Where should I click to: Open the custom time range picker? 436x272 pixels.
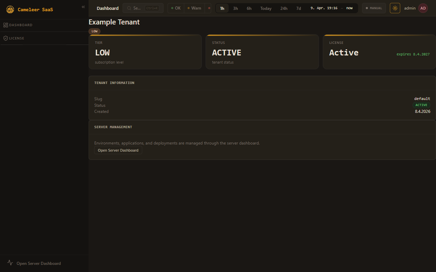[x=331, y=8]
